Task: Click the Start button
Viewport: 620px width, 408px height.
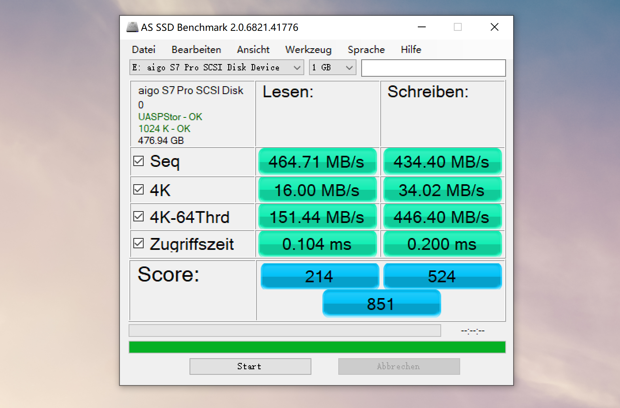Action: coord(250,366)
